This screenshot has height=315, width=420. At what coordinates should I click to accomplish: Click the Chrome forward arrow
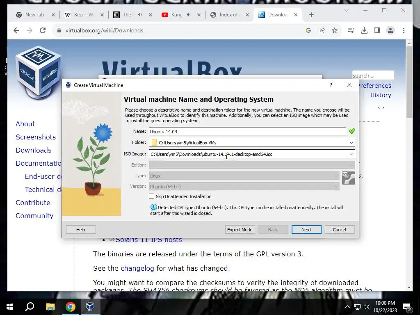tap(30, 30)
